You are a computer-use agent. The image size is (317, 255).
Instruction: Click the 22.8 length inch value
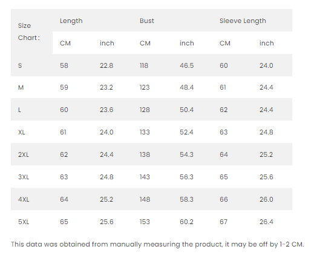pos(106,65)
